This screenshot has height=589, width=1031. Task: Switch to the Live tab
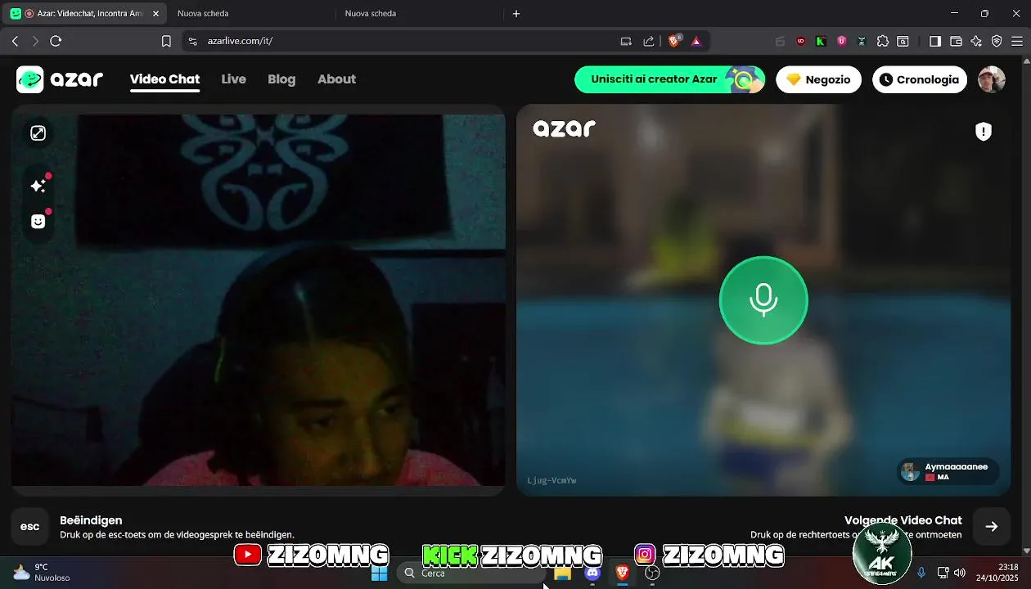click(233, 79)
